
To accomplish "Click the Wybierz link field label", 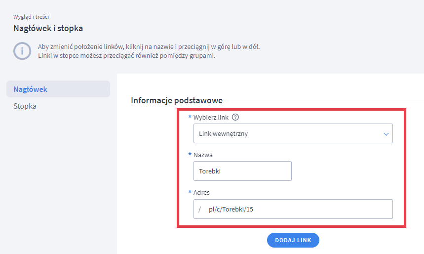I will [211, 117].
